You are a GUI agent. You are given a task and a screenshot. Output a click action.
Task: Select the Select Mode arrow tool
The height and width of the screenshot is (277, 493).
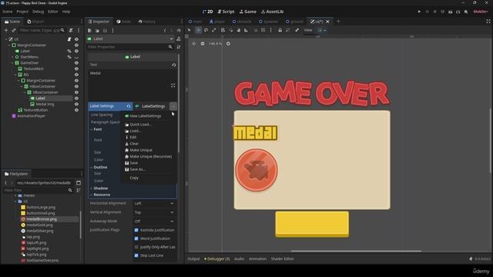[x=189, y=30]
